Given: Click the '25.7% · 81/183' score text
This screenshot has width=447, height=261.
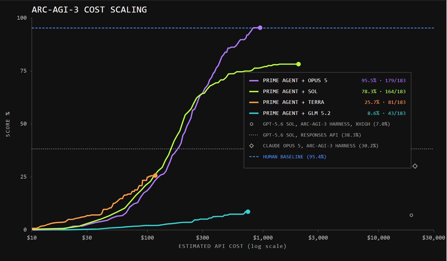Looking at the screenshot, I should click(385, 102).
